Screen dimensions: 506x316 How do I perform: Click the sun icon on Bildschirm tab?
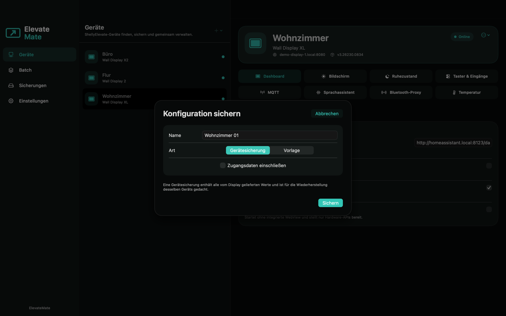click(x=324, y=76)
